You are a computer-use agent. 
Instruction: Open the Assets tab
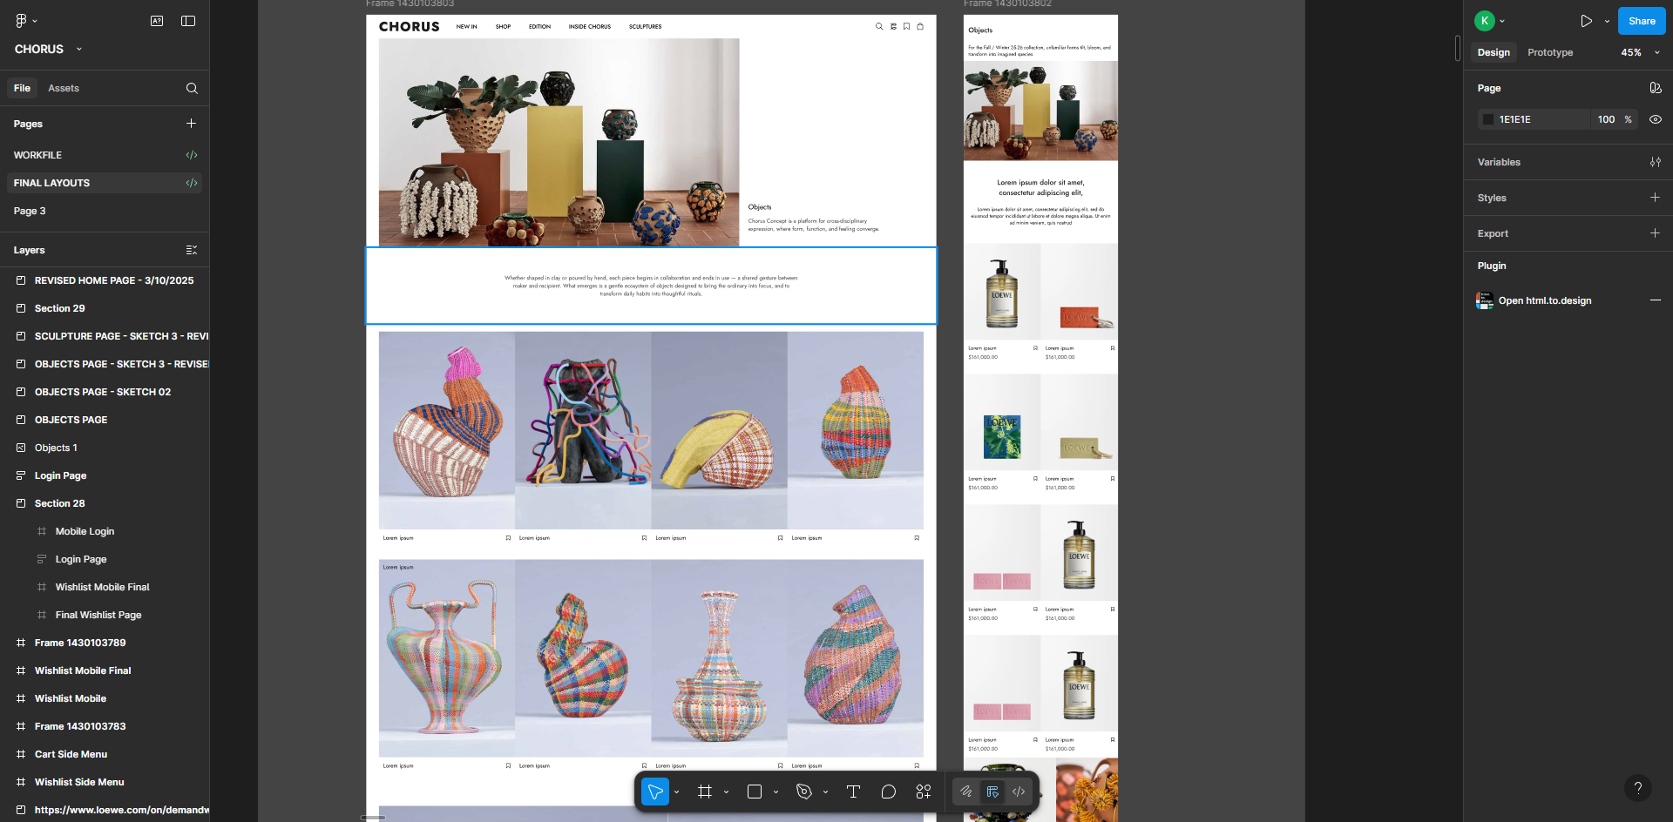64,88
